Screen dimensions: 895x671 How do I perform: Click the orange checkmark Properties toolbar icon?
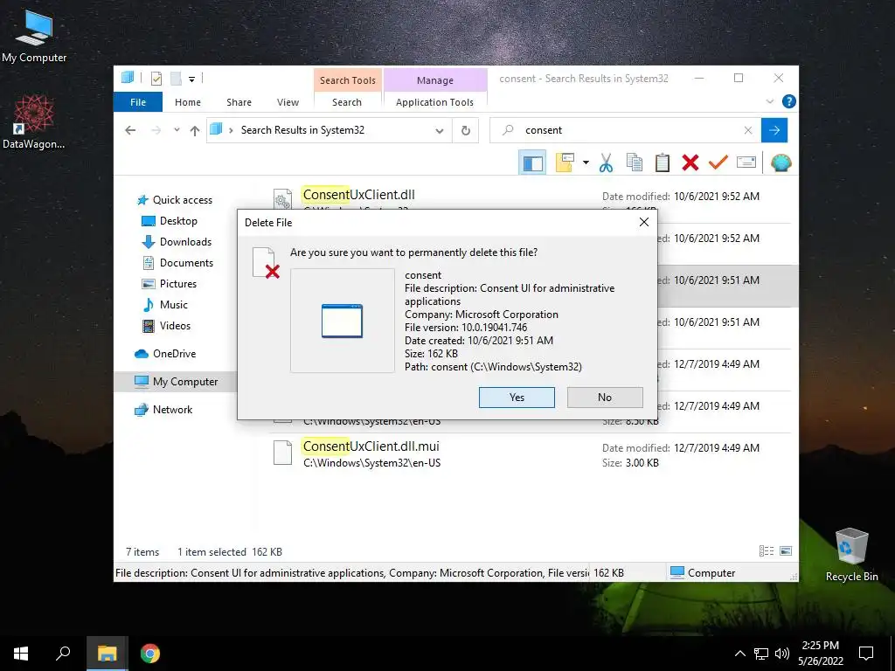[718, 163]
